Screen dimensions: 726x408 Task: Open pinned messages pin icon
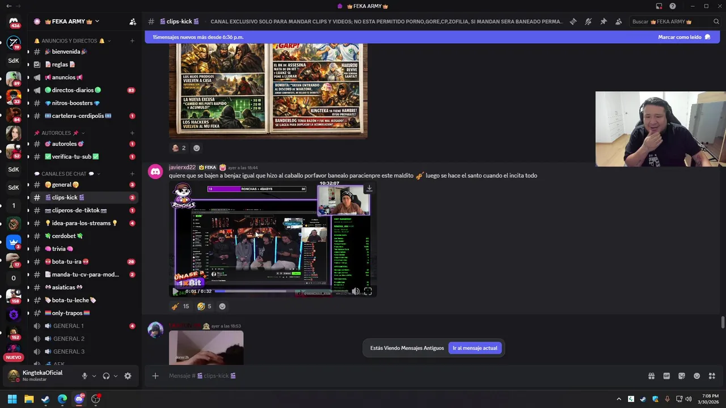[x=603, y=22]
